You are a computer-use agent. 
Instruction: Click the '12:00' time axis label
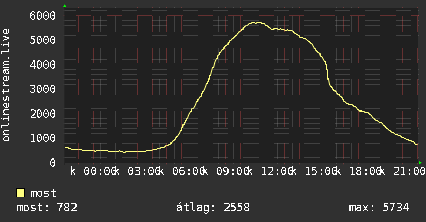(x=277, y=171)
